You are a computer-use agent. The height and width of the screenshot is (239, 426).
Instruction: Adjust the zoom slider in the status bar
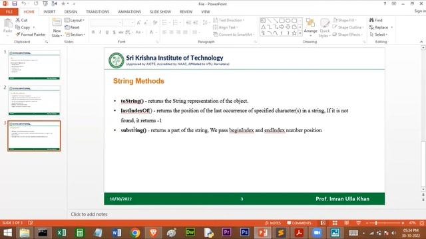pyautogui.click(x=385, y=223)
